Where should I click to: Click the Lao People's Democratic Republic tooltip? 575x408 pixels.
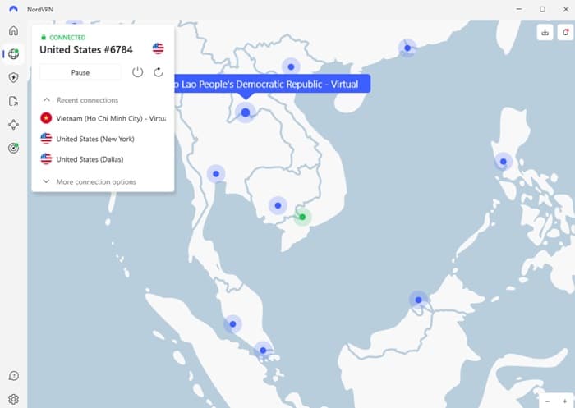point(272,85)
